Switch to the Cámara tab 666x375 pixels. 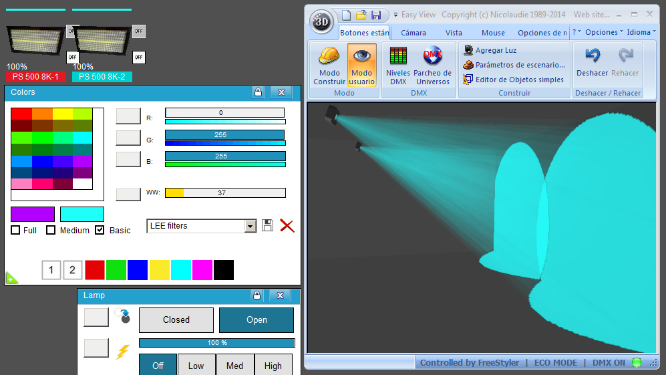413,33
